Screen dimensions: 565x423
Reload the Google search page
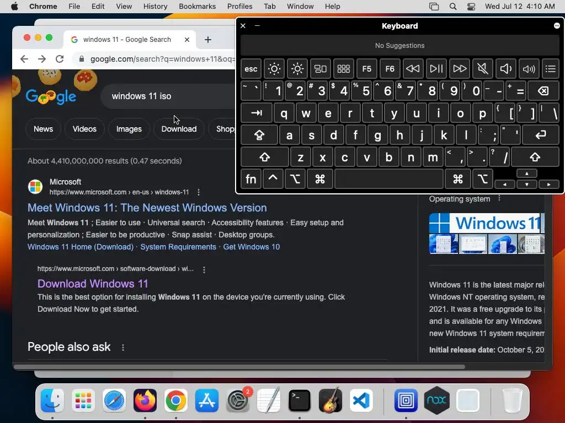click(x=60, y=59)
